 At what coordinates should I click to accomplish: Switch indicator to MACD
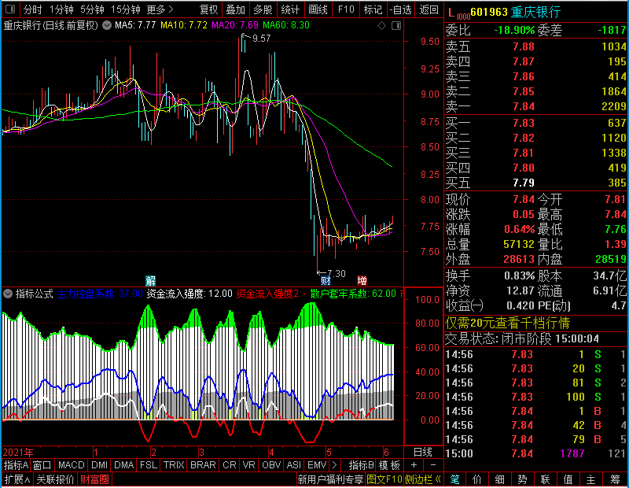pos(72,465)
